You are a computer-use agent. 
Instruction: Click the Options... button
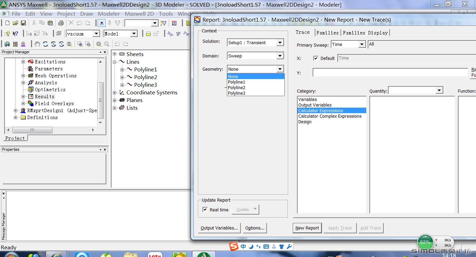[255, 228]
